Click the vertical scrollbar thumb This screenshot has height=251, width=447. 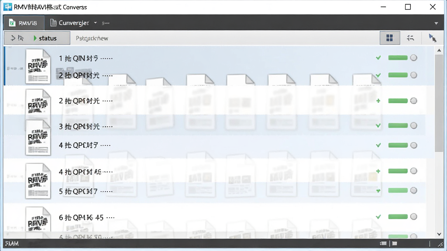439,103
